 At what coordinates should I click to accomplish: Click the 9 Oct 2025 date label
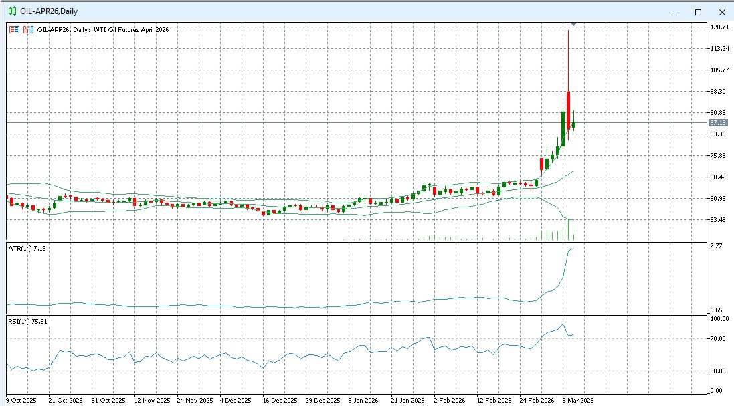coord(21,400)
